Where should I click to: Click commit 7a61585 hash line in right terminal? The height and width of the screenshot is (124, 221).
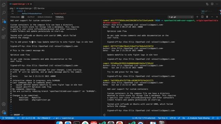tap(128, 80)
